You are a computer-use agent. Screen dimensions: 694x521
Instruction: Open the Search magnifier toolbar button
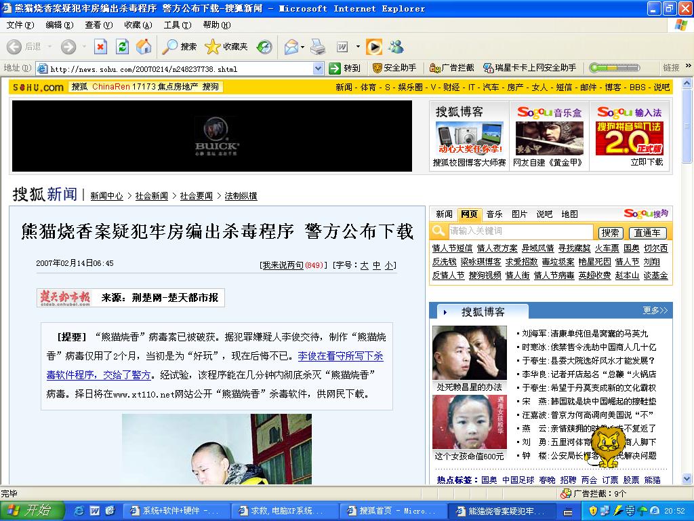click(x=179, y=47)
